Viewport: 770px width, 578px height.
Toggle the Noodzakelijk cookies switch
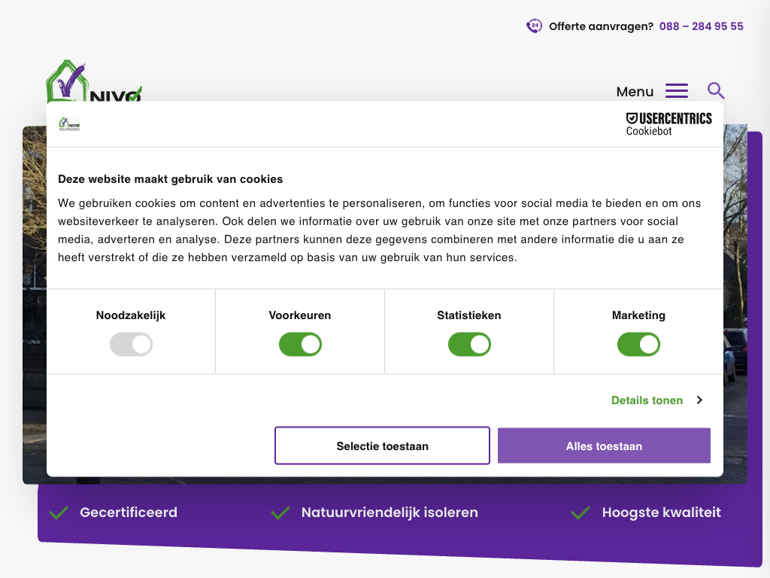click(131, 345)
